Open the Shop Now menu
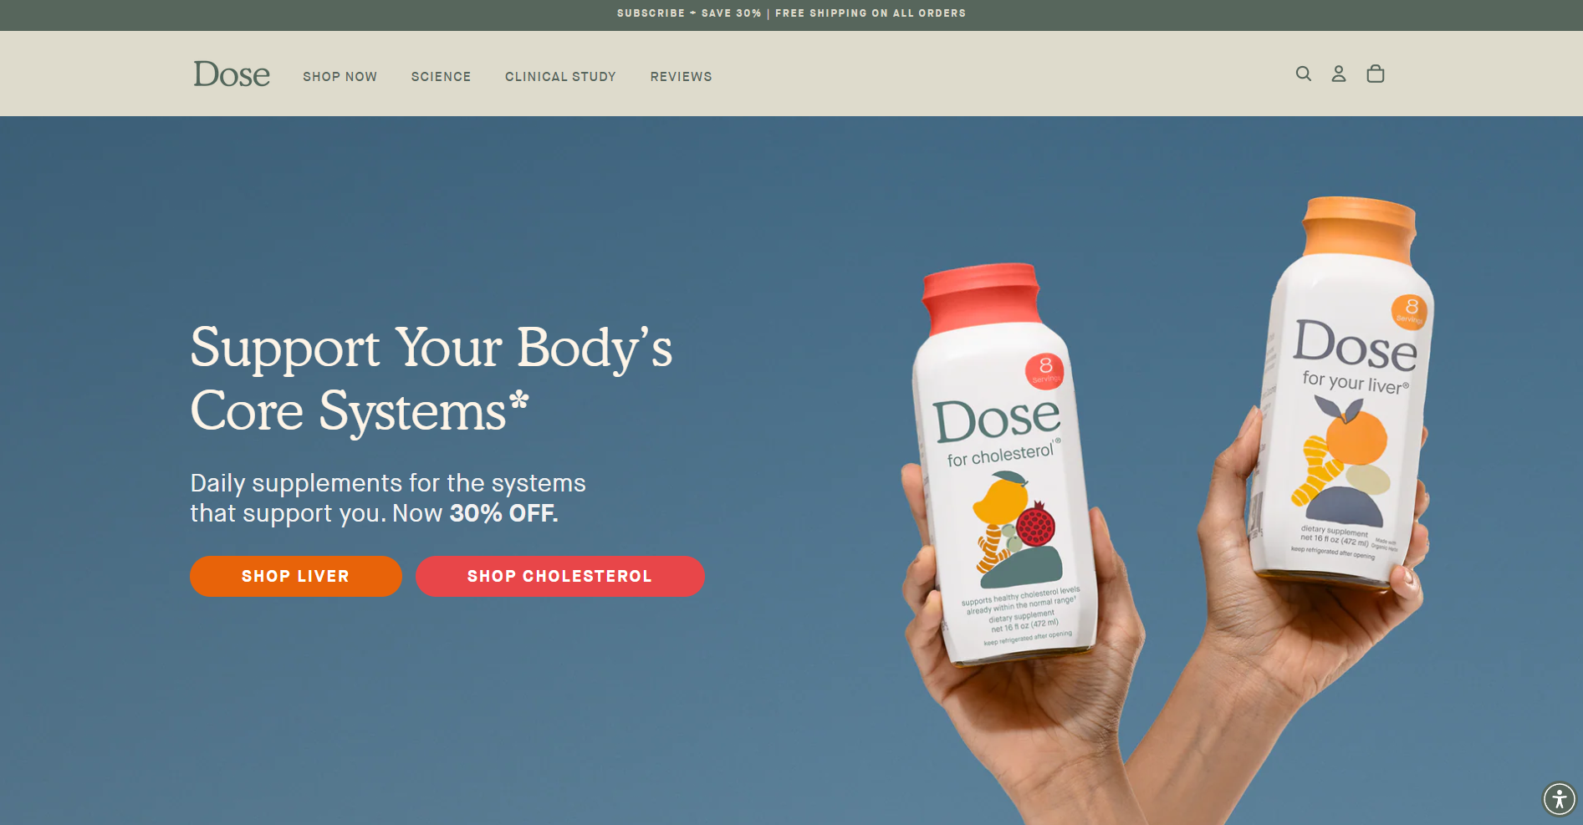 click(x=340, y=76)
